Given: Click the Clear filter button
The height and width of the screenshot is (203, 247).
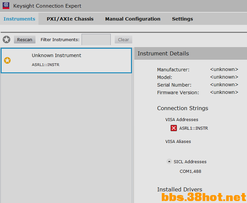Looking at the screenshot, I should [x=123, y=39].
